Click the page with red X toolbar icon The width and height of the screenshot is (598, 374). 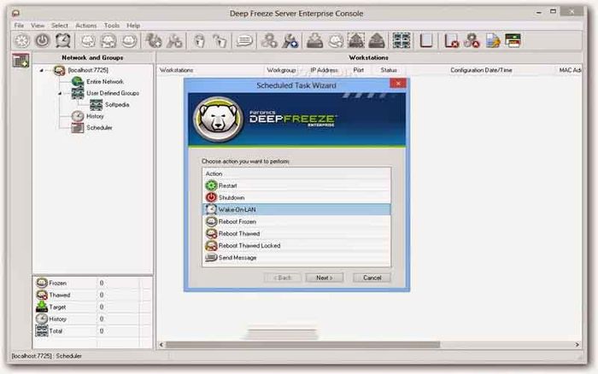[451, 41]
